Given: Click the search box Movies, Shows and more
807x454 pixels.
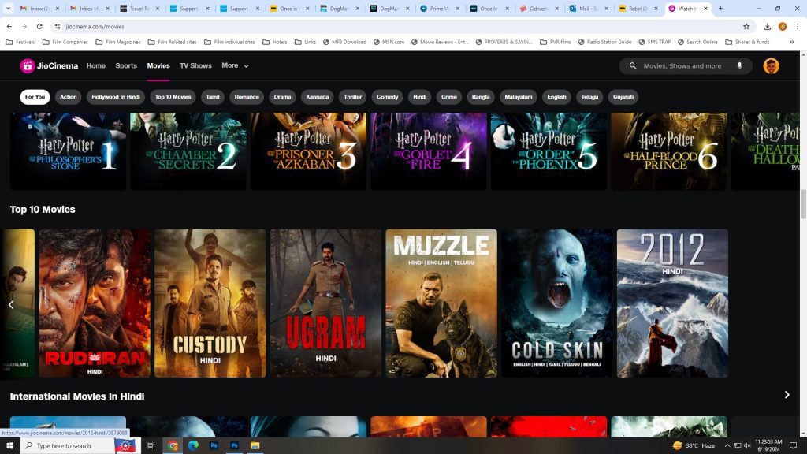Looking at the screenshot, I should (x=686, y=66).
